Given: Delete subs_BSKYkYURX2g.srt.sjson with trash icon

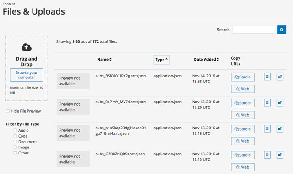Looking at the screenshot, I should click(267, 77).
